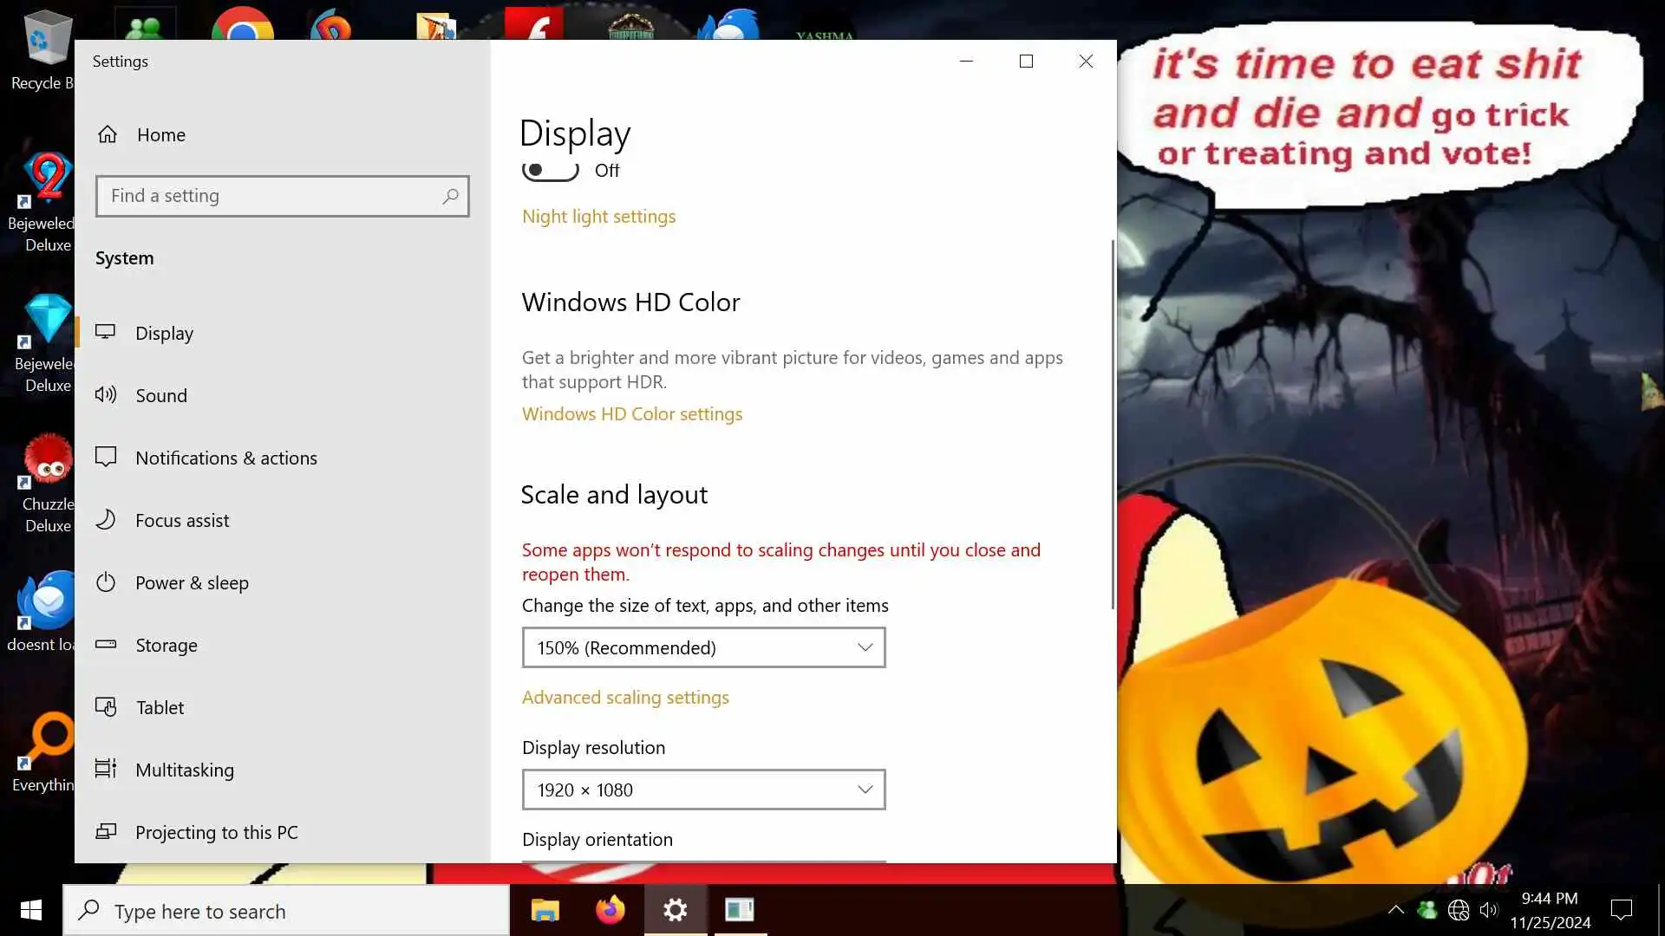Select Projecting to this PC item

coord(217,832)
